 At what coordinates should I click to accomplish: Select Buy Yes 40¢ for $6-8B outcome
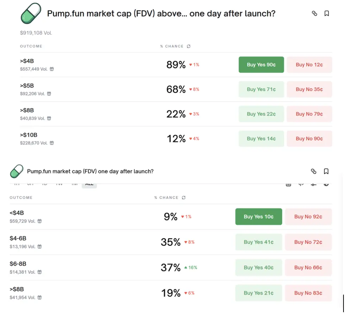pyautogui.click(x=258, y=268)
